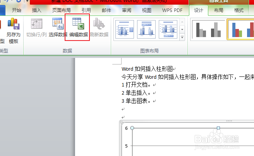Image resolution: width=254 pixels, height=156 pixels.
Task: Switch to chart tools 格式 tab
Action: coord(239,10)
